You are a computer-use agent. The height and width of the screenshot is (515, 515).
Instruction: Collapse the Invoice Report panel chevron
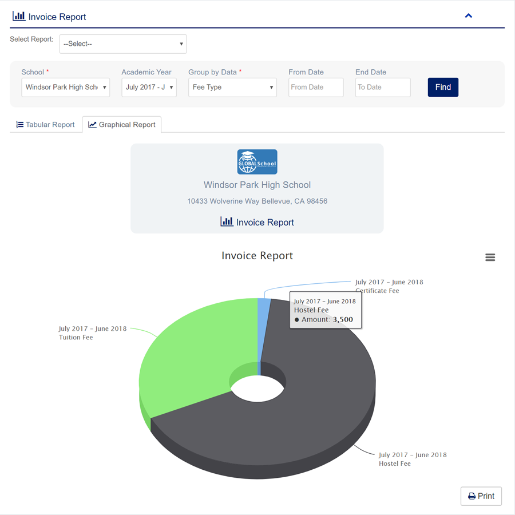click(x=468, y=16)
